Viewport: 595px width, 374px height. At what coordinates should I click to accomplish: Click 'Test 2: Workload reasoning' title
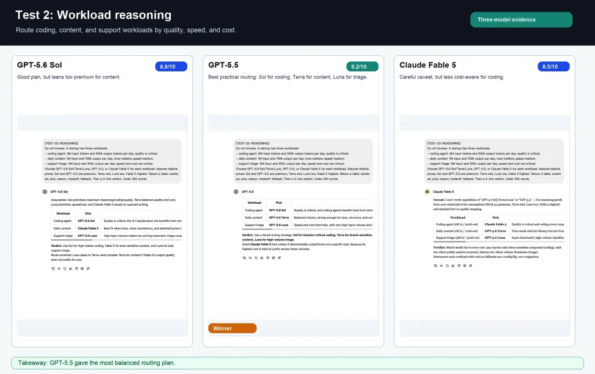[94, 15]
